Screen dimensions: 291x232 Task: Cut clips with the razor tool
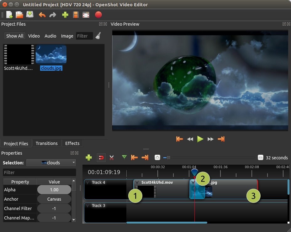pyautogui.click(x=111, y=157)
